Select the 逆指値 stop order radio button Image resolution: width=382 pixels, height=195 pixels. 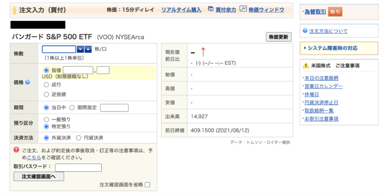click(x=46, y=94)
